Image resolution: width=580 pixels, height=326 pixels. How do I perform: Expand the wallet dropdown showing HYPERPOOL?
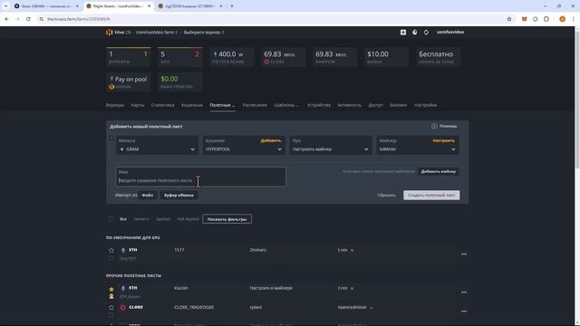click(x=244, y=145)
